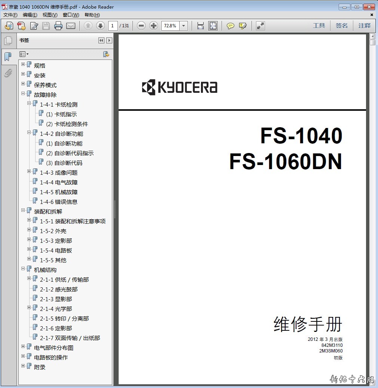
Task: Select the highlight text tool
Action: (x=243, y=26)
